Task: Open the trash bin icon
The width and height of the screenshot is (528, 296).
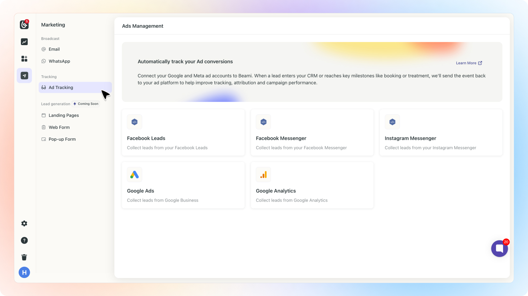Action: pos(24,257)
